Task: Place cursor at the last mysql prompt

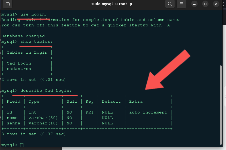Action: pos(22,145)
